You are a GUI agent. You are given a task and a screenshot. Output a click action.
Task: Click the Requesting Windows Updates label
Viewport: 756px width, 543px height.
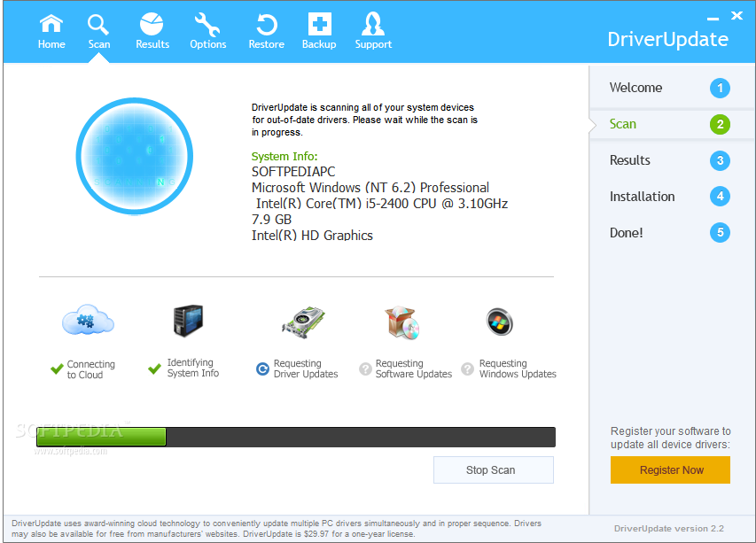[518, 368]
